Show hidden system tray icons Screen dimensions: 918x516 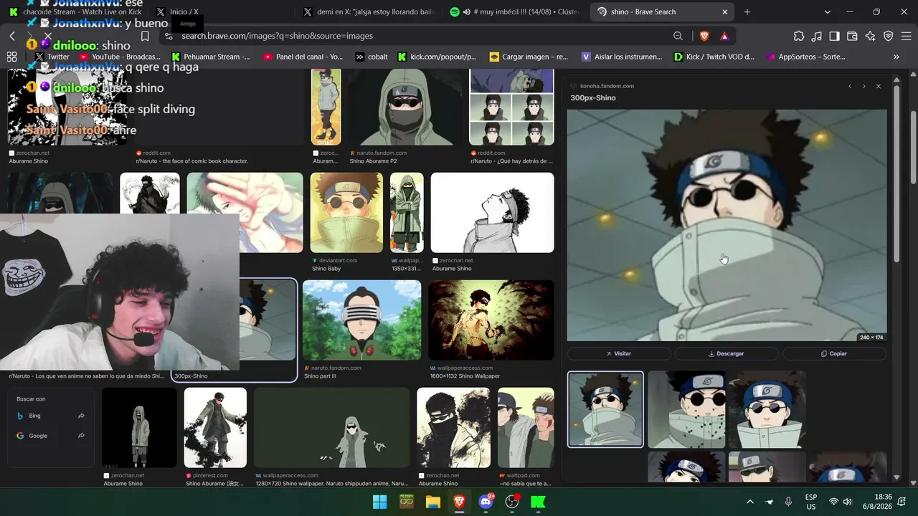pyautogui.click(x=750, y=502)
